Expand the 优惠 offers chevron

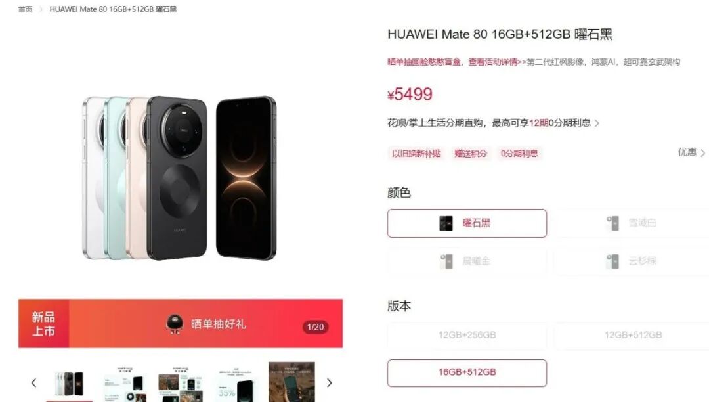click(x=702, y=153)
